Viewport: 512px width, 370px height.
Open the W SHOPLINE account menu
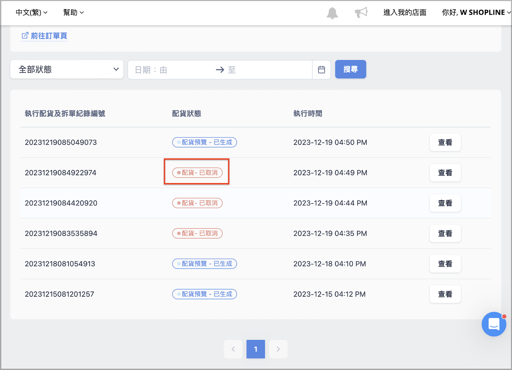[476, 12]
